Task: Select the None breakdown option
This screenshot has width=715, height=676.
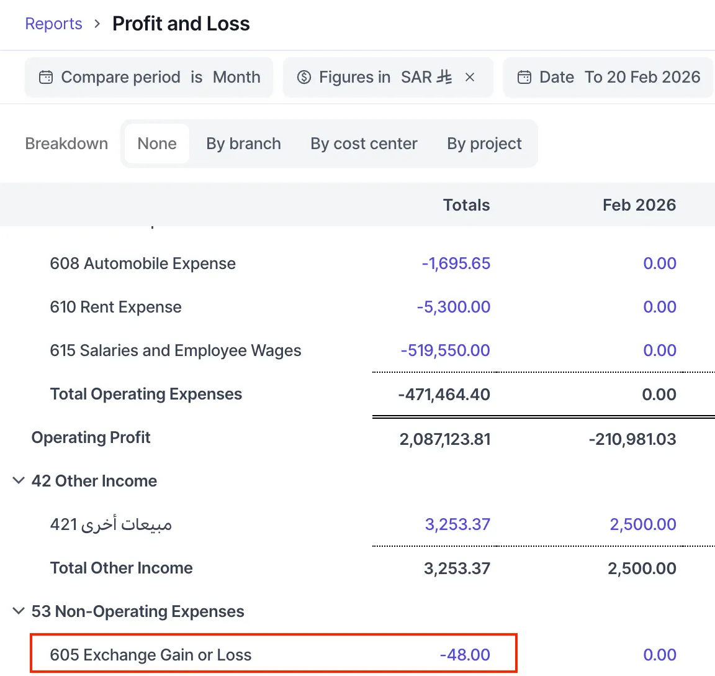Action: (x=157, y=144)
